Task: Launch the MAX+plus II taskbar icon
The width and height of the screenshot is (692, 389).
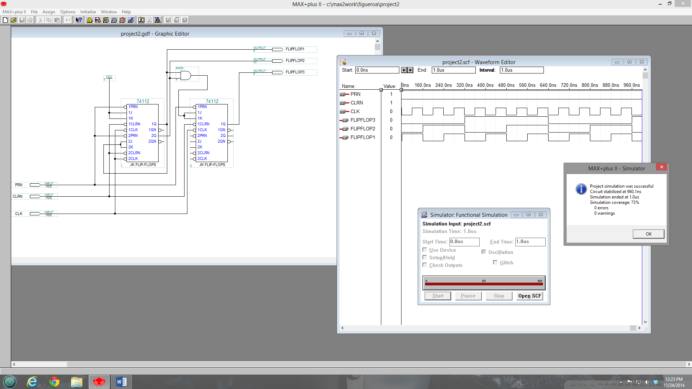Action: (x=99, y=382)
